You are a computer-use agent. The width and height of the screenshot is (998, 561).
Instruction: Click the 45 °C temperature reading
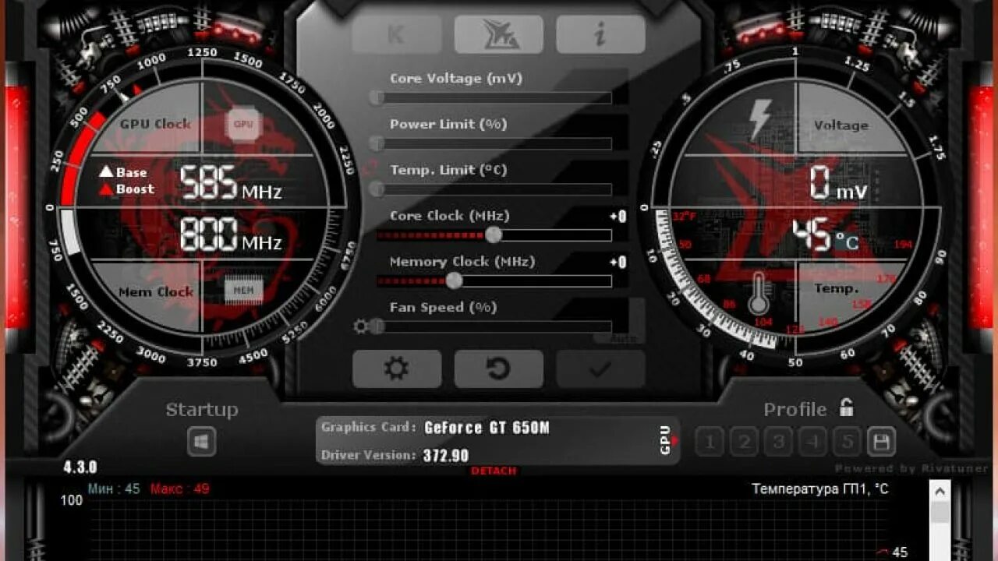[826, 236]
